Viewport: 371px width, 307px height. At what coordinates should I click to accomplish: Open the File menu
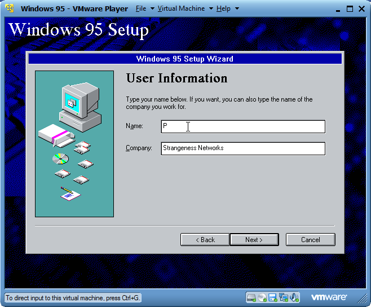pyautogui.click(x=141, y=8)
